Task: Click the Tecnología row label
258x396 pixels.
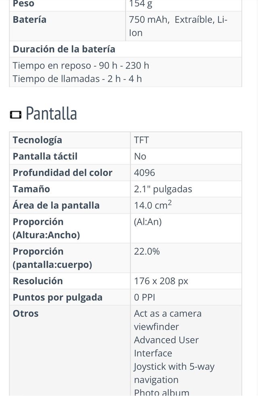Action: click(x=37, y=140)
